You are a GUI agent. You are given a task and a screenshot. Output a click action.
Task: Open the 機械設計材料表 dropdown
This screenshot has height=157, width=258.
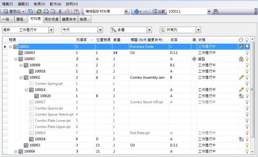tap(126, 11)
